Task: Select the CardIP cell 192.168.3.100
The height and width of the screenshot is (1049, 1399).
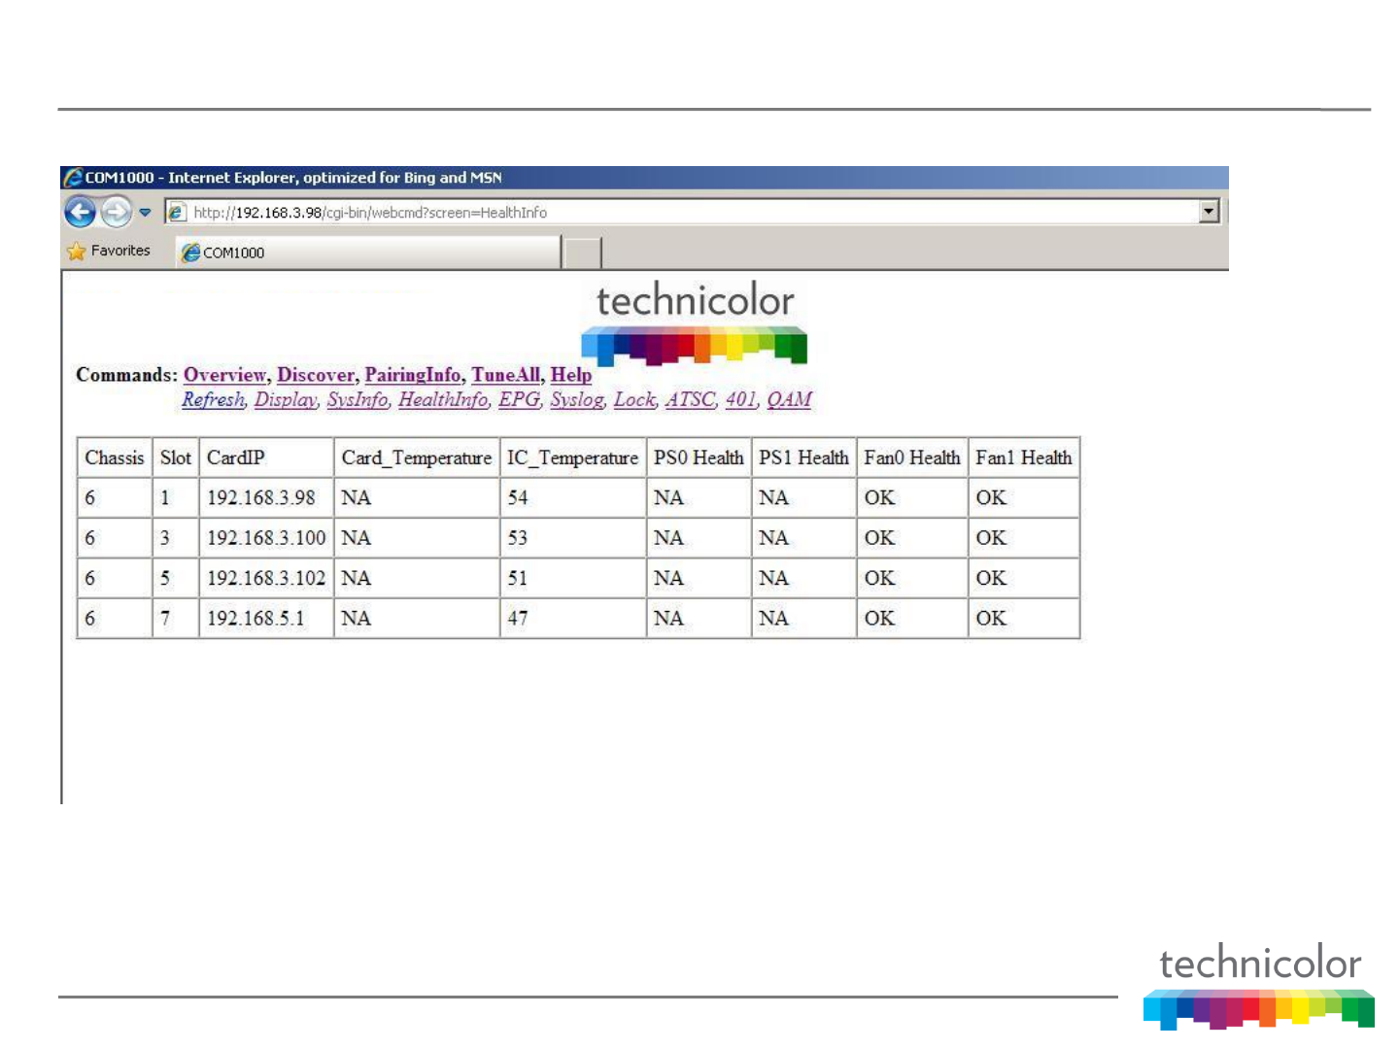Action: (x=266, y=538)
